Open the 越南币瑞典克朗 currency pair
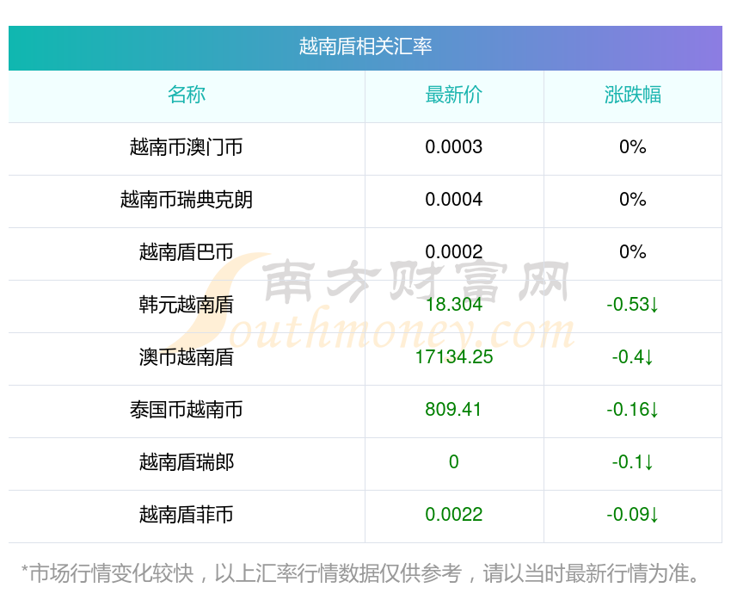Screen dimensions: 731x600 187,200
